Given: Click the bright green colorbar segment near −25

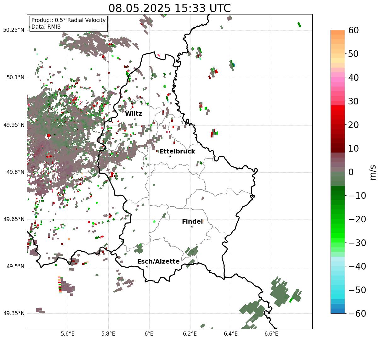Looking at the screenshot, I should tap(338, 231).
